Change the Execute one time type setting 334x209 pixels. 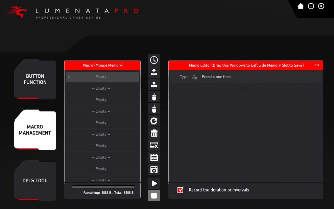216,77
